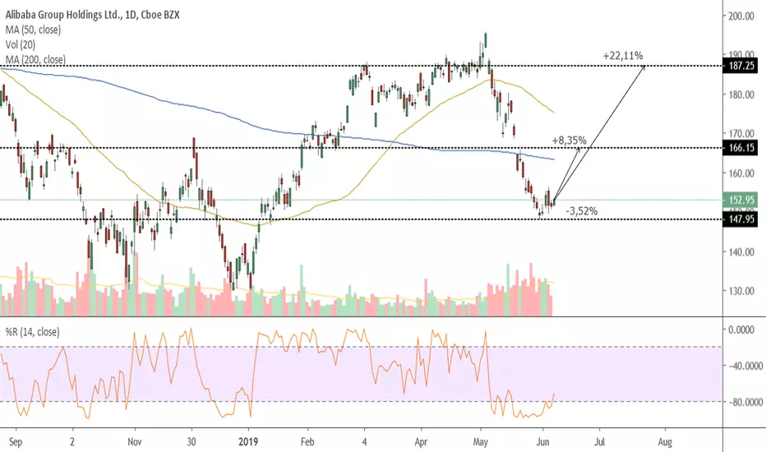
Task: Click the 30 date marker on time axis
Action: (191, 442)
